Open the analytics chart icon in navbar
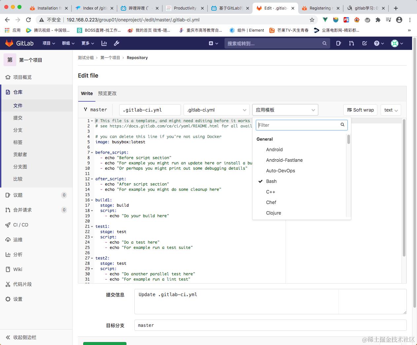This screenshot has height=345, width=417. point(104,43)
